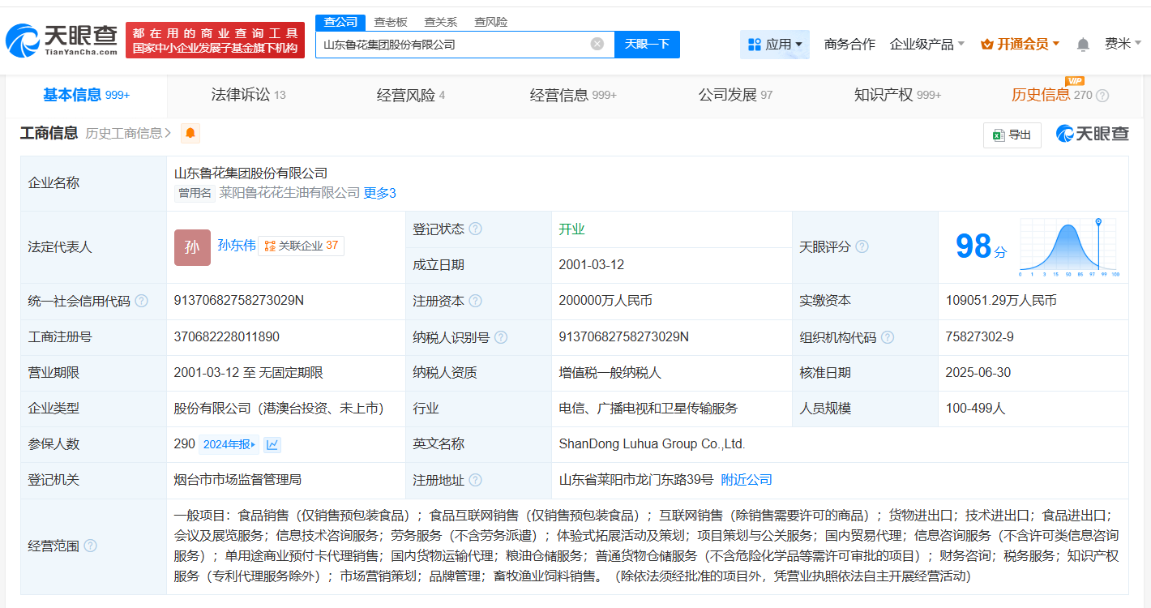
Task: Click the help icon next to 统一社会信用代码
Action: click(x=142, y=301)
